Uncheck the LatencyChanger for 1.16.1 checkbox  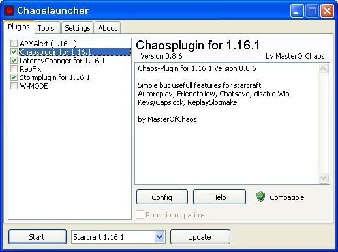(x=14, y=61)
